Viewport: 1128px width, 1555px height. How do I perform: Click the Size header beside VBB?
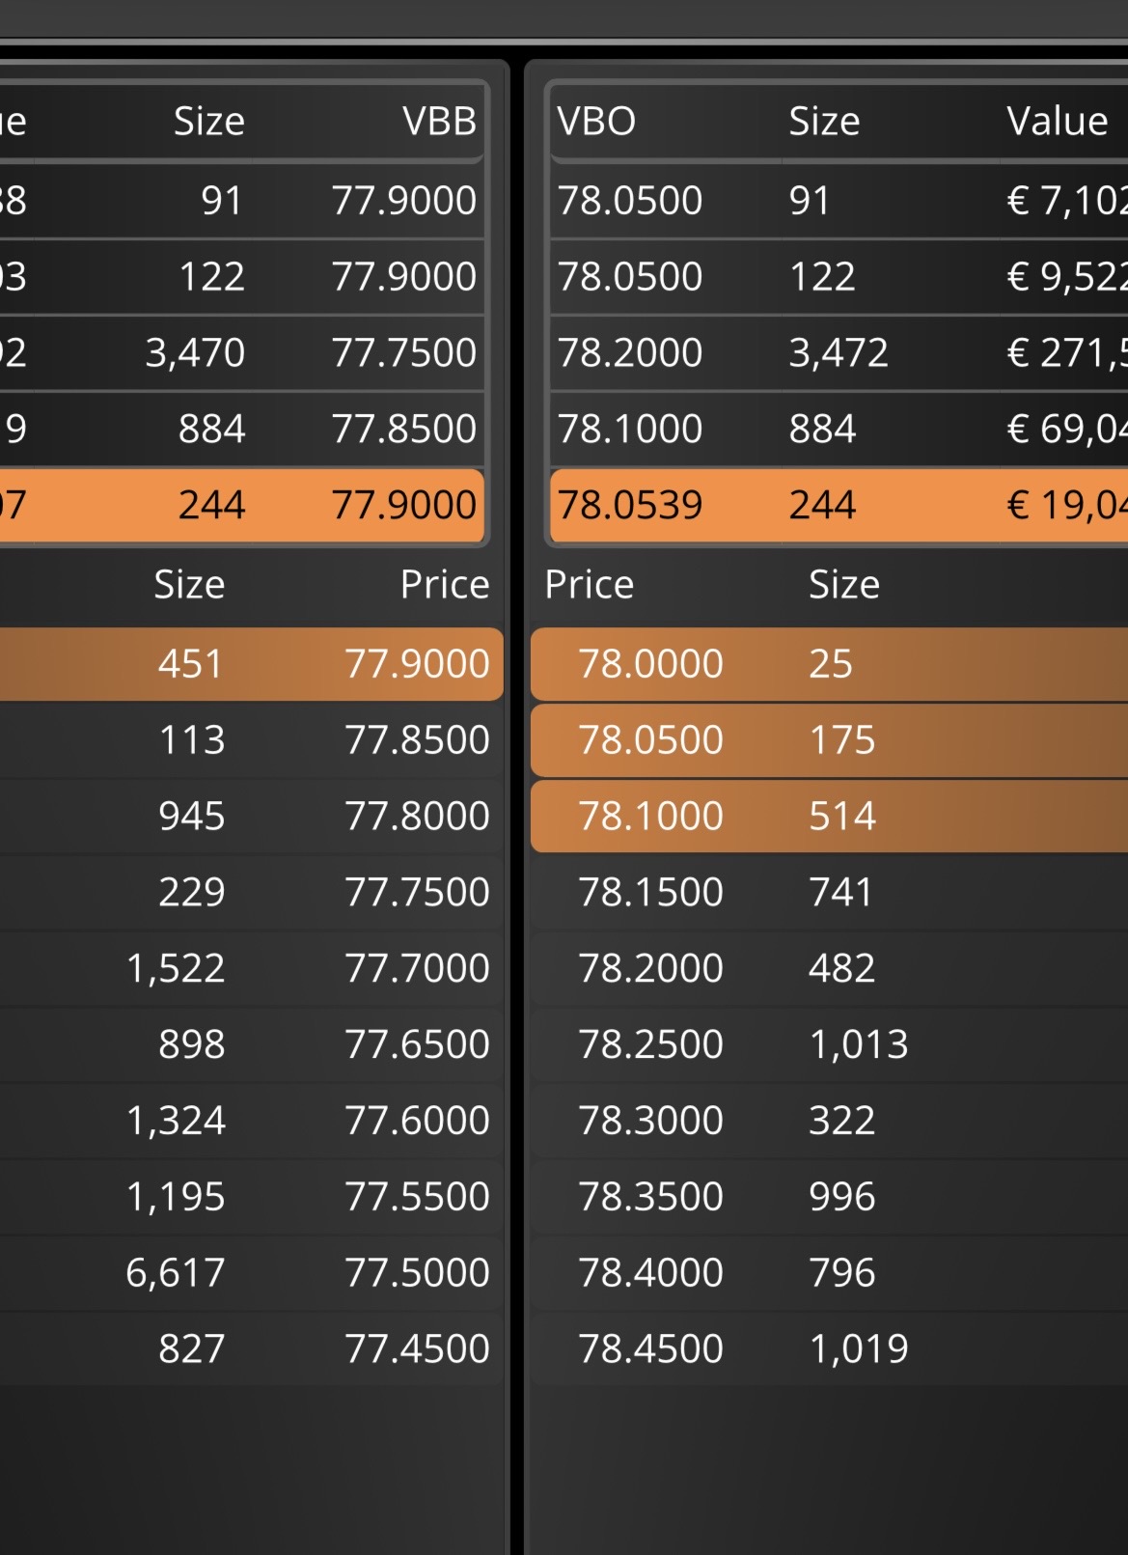(209, 122)
